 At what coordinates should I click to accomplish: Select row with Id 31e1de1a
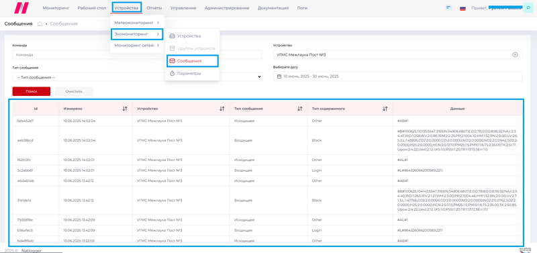267,200
